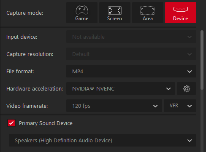Viewport: 206px width, 152px height.
Task: Open the NVIDIA NVENC hardware acceleration dropdown
Action: click(121, 88)
